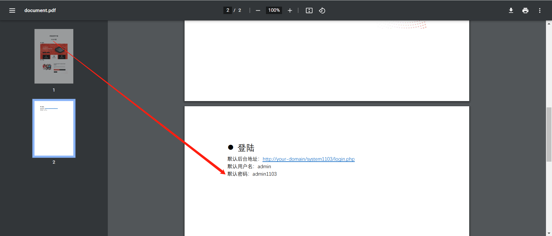The height and width of the screenshot is (236, 552).
Task: Click the current page number field
Action: pos(228,10)
